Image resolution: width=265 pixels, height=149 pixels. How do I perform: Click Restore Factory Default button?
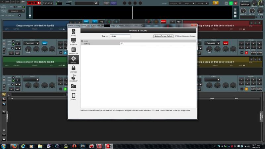point(163,36)
